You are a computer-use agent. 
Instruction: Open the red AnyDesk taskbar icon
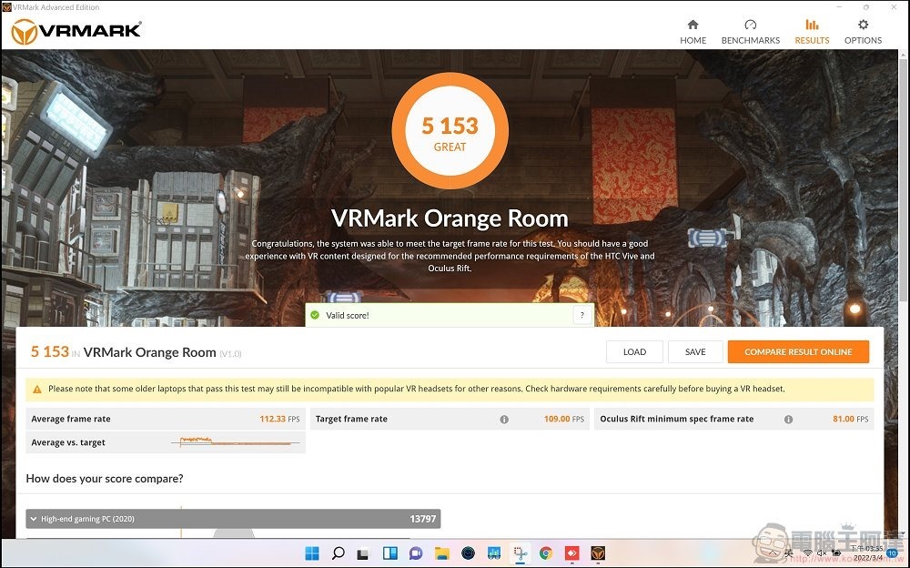pos(572,553)
